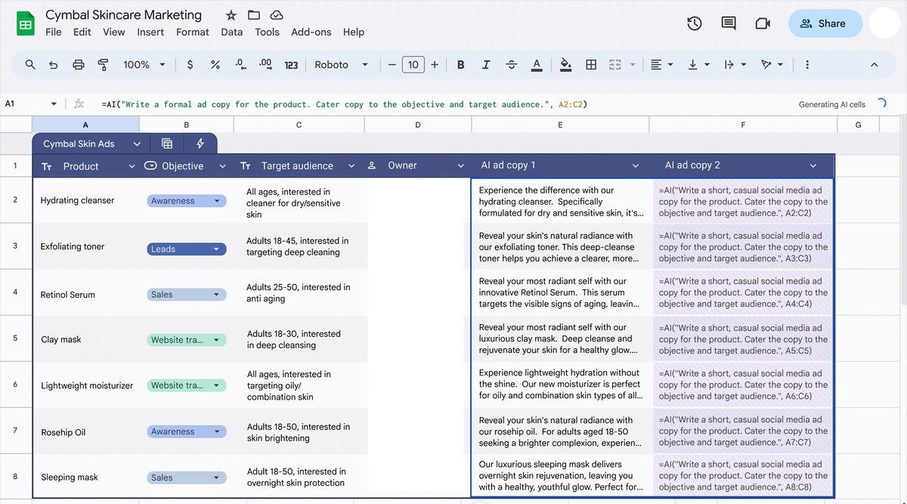Image resolution: width=907 pixels, height=504 pixels.
Task: Click the lightning bolt icon on the table tab
Action: click(200, 144)
